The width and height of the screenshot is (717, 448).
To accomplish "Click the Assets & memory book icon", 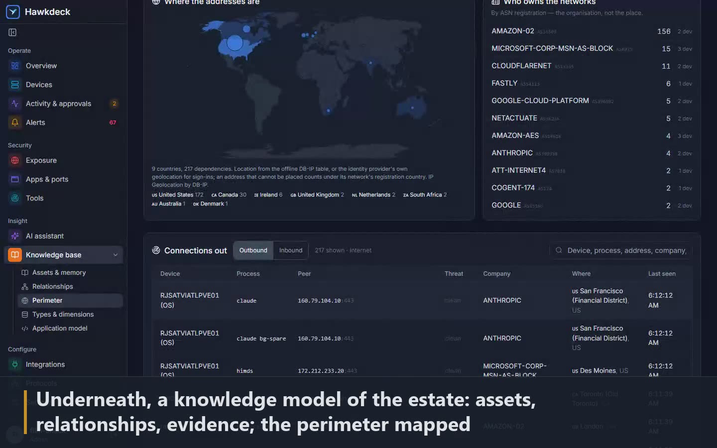I will [x=25, y=273].
